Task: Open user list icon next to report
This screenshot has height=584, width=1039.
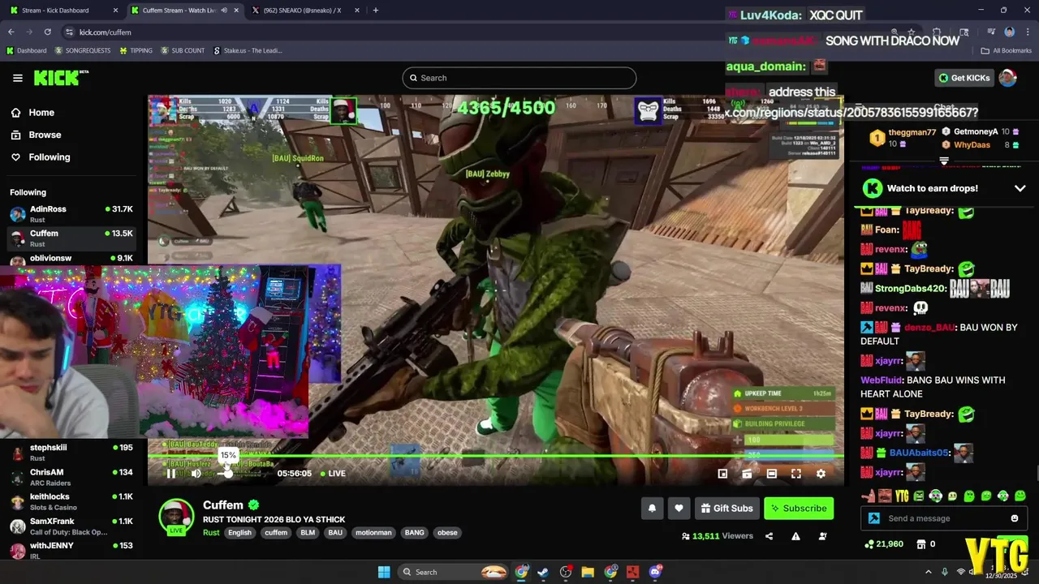Action: point(823,536)
